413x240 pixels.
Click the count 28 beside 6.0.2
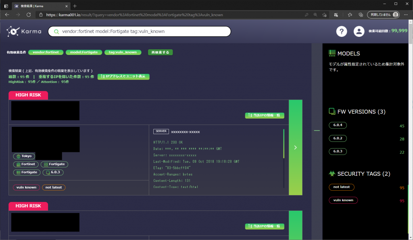click(402, 139)
